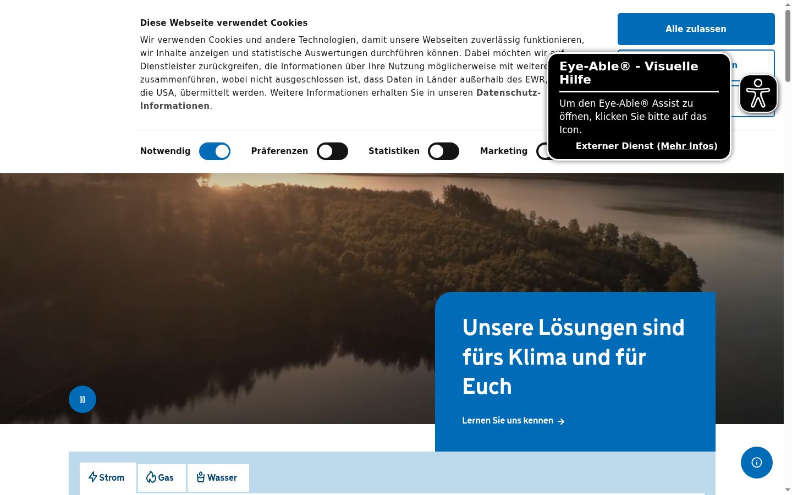
Task: Click the round info button
Action: point(757,463)
